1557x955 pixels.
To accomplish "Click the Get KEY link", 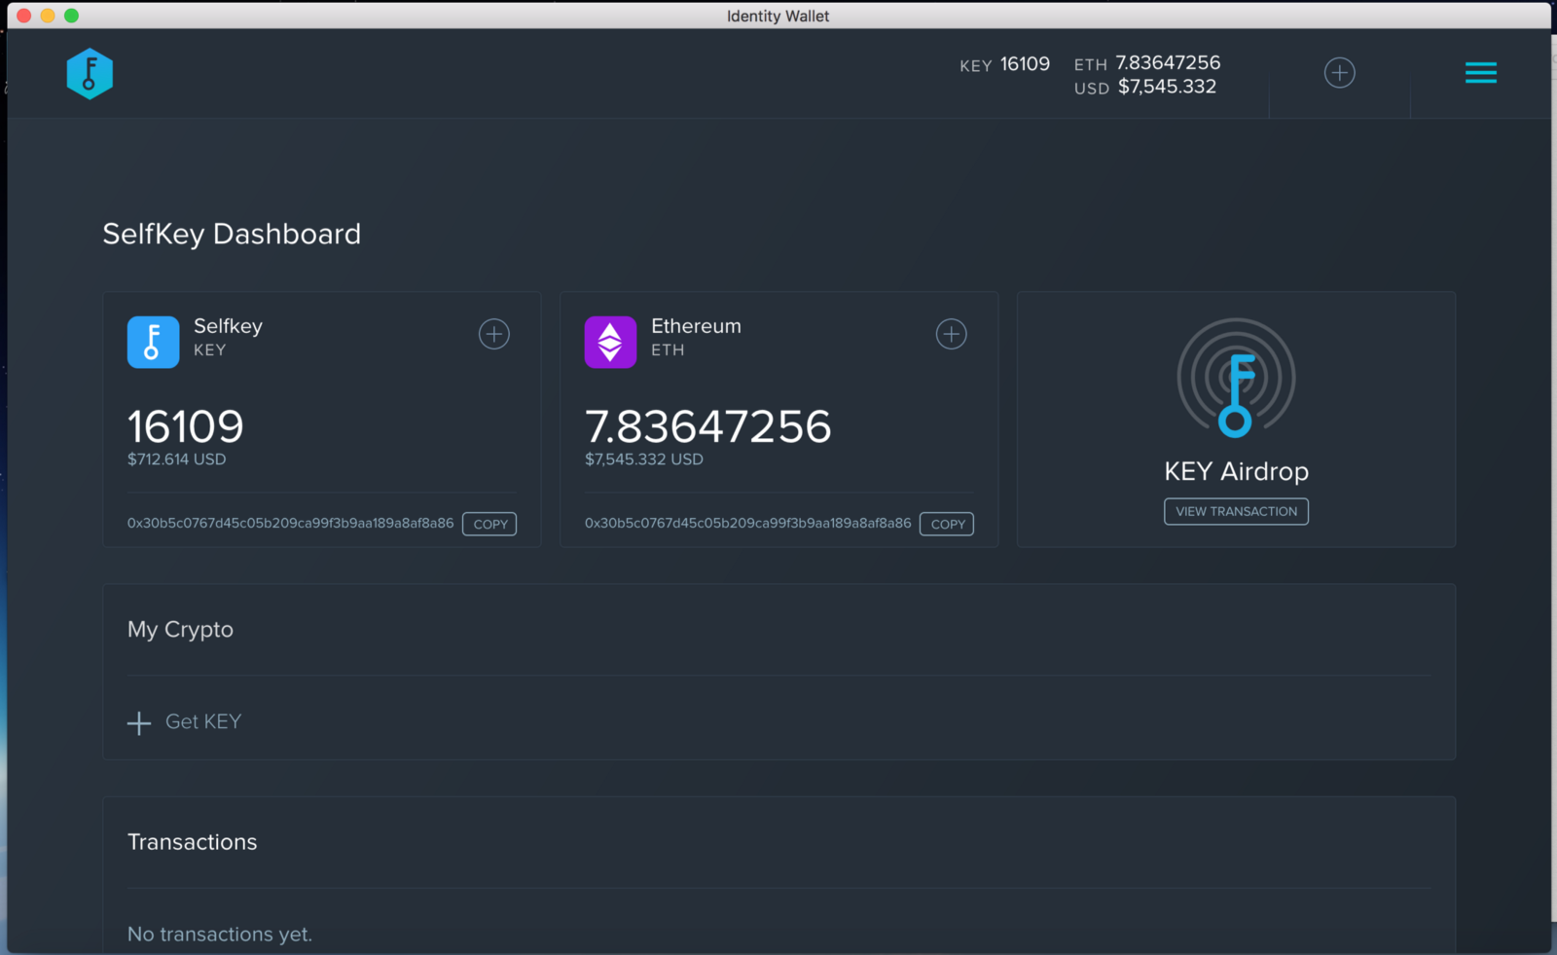I will pos(203,721).
